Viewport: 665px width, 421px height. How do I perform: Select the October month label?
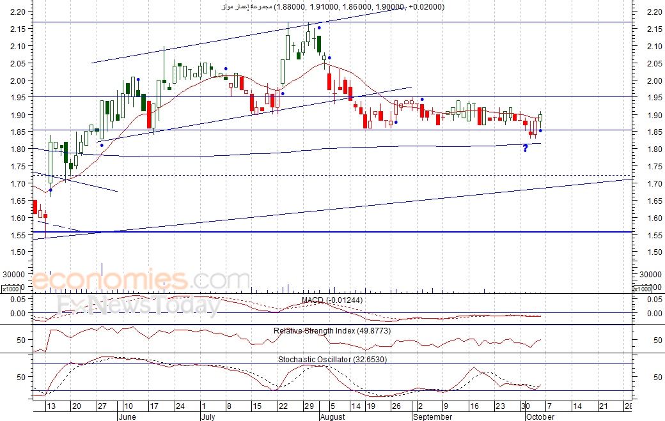click(x=540, y=417)
